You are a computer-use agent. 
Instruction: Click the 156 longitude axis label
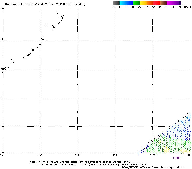[x=77, y=155]
